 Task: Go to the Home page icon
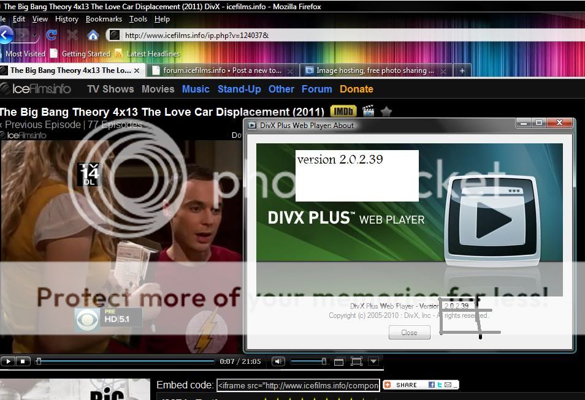93,36
